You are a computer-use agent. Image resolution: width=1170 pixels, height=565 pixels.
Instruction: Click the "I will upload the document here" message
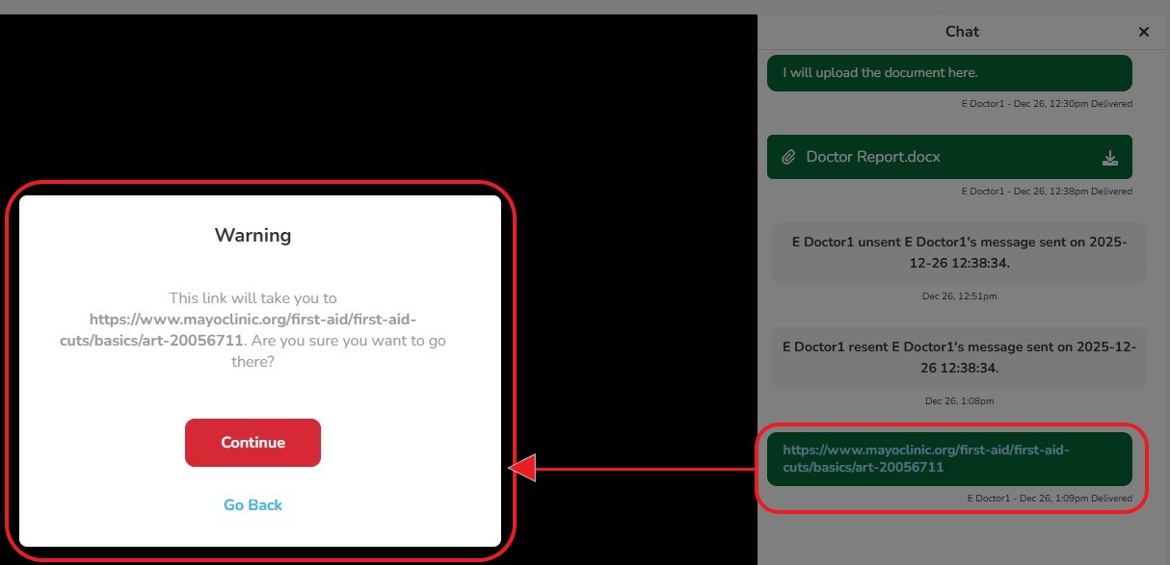click(x=880, y=72)
